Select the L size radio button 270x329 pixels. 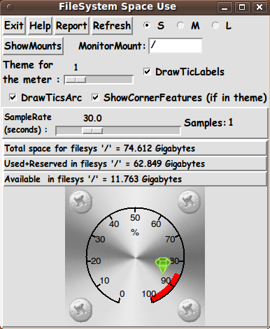pyautogui.click(x=215, y=25)
